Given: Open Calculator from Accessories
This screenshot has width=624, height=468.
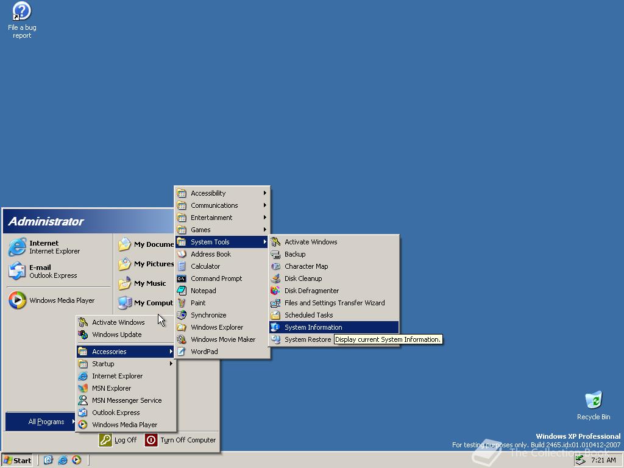Looking at the screenshot, I should tap(222, 266).
